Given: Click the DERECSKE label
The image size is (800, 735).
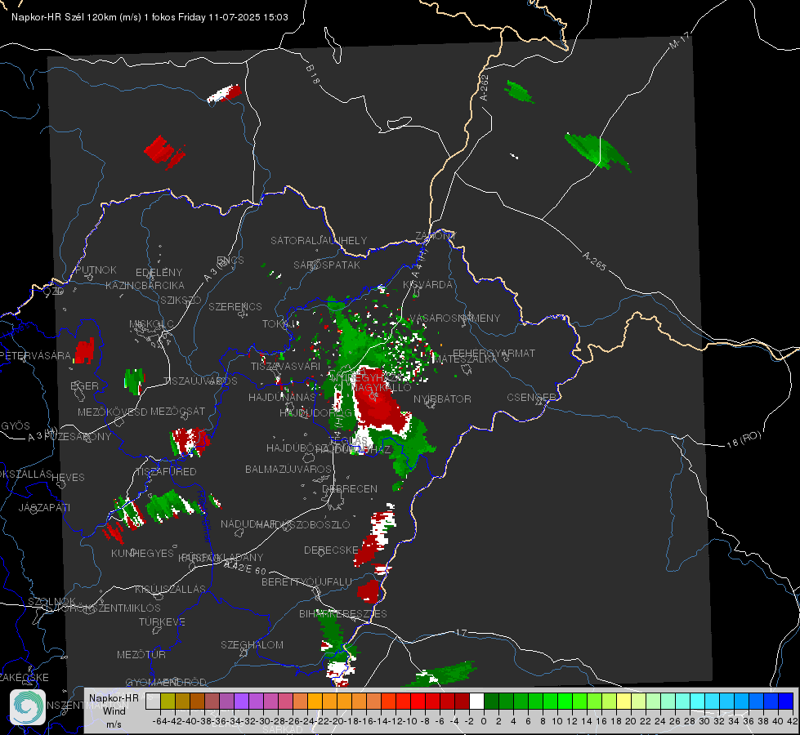Looking at the screenshot, I should coord(332,550).
